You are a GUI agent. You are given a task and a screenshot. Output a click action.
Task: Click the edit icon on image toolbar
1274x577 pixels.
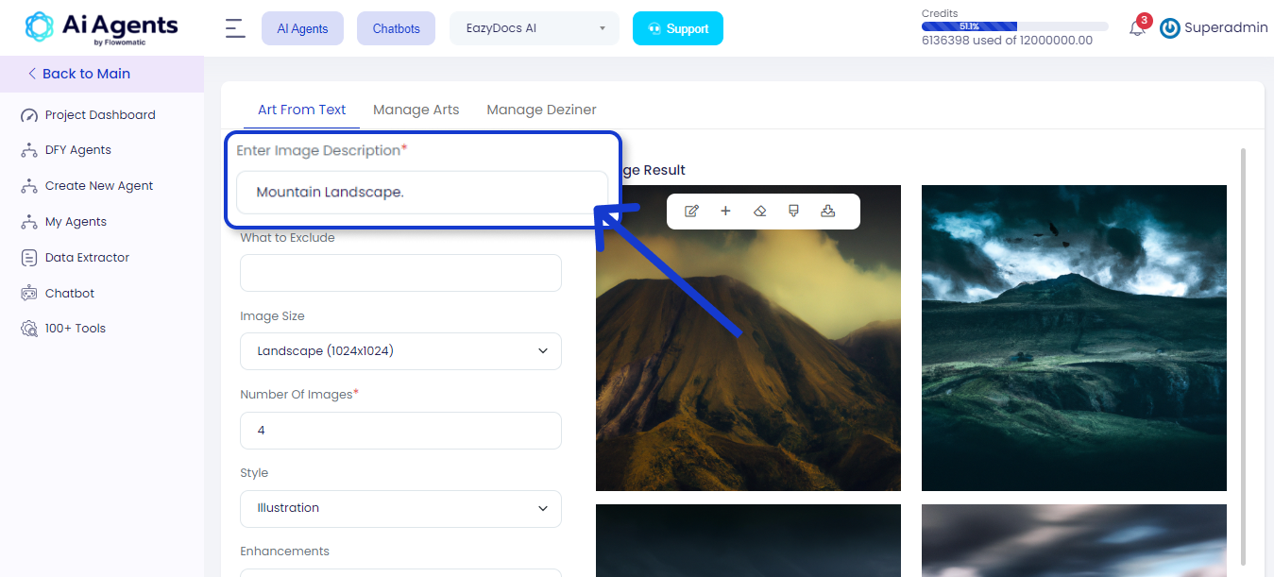click(x=691, y=212)
